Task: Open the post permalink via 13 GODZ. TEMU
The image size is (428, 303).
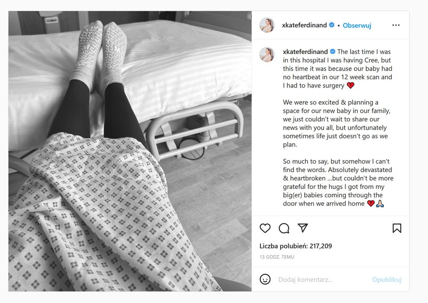Action: pyautogui.click(x=277, y=257)
